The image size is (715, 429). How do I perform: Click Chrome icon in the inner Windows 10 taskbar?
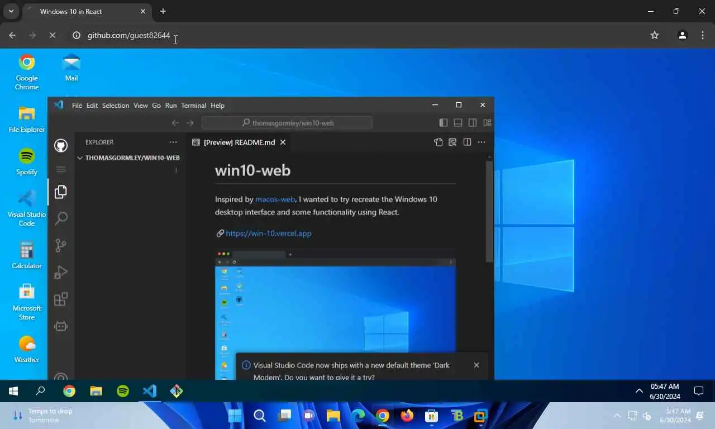click(69, 391)
